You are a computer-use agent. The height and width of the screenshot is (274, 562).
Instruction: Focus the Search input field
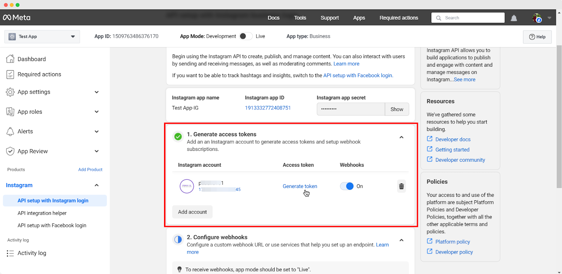[468, 18]
